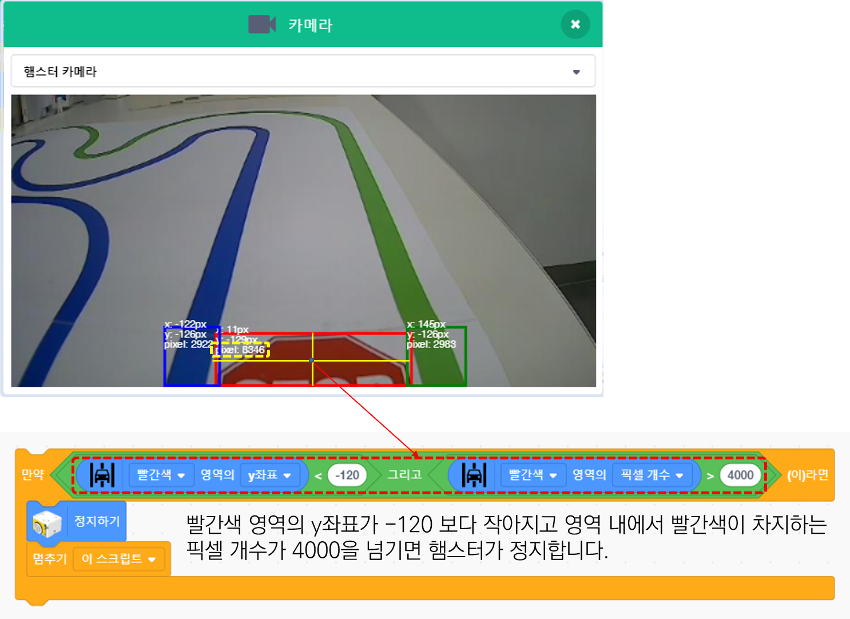Open the y좌표 dropdown
Screen dimensions: 850x619
tap(269, 475)
